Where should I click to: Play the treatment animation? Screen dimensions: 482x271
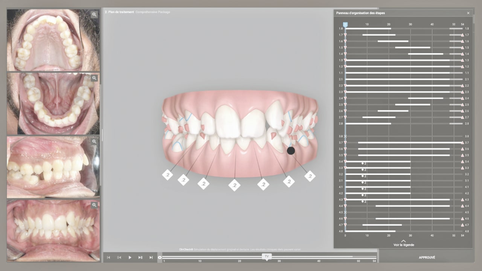[130, 257]
